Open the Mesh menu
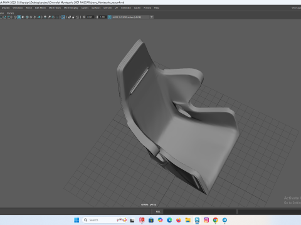Screen dimensions: 301x225 (x=29, y=7)
